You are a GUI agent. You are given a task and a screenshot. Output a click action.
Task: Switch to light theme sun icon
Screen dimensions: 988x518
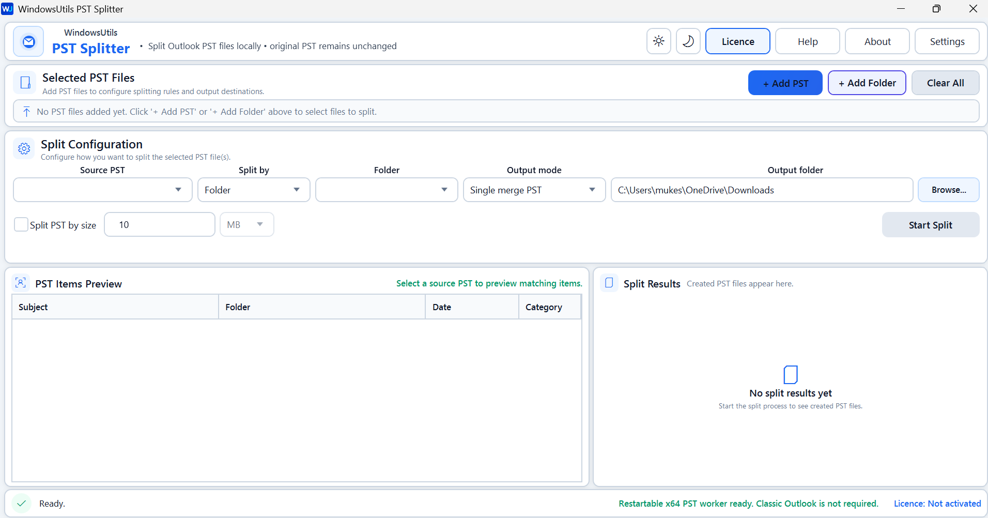(659, 41)
